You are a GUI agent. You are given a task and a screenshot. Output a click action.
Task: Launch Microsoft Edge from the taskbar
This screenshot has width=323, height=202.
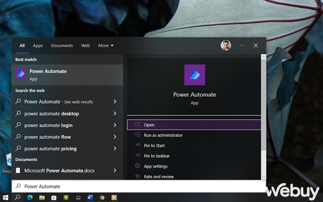tap(30, 197)
